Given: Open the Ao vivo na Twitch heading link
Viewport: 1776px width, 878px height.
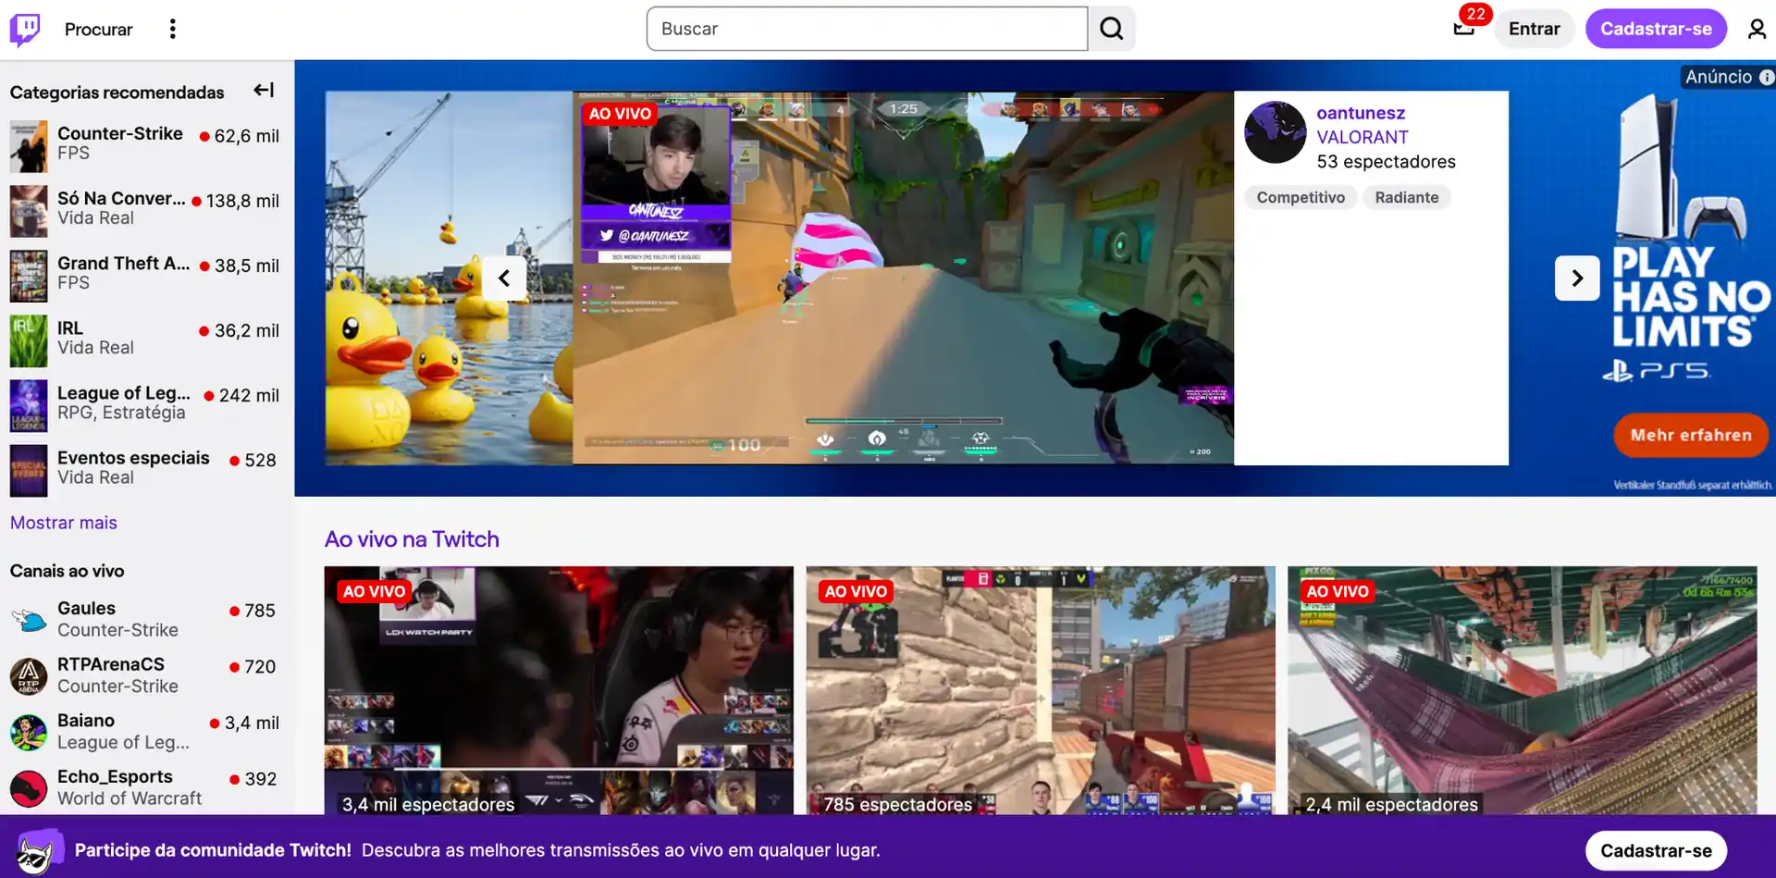Looking at the screenshot, I should (x=412, y=539).
